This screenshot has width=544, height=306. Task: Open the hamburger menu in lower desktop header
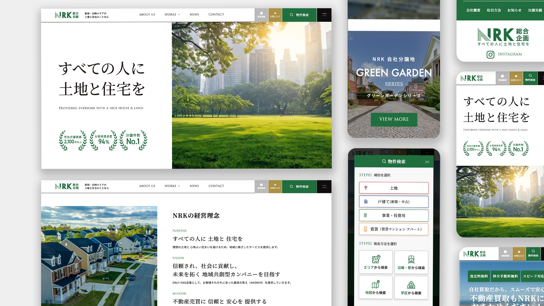point(324,186)
